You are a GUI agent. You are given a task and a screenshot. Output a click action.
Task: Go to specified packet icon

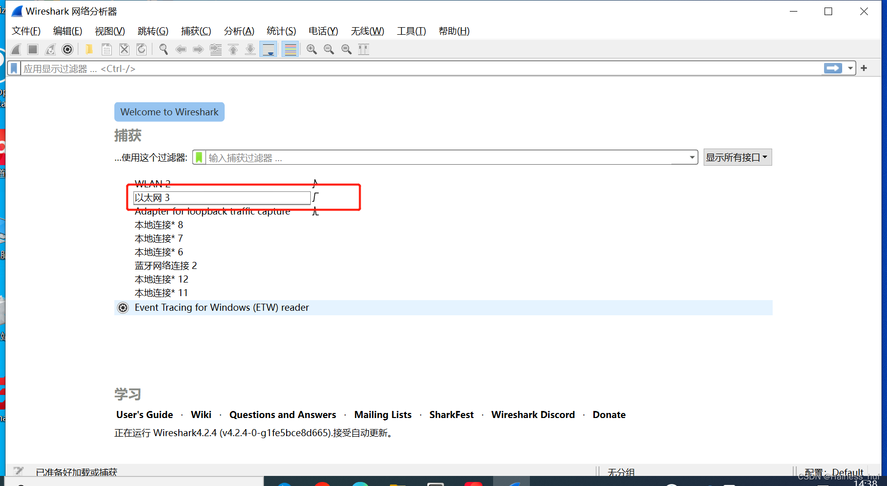pos(216,49)
